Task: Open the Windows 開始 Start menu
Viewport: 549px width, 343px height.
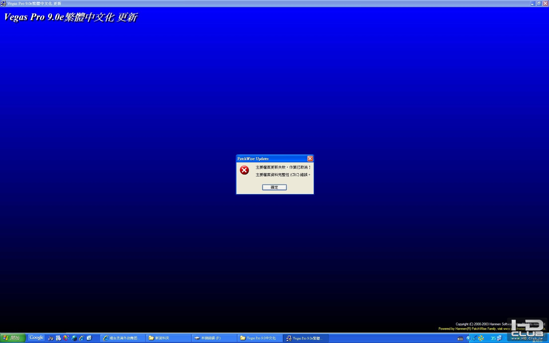Action: tap(13, 338)
